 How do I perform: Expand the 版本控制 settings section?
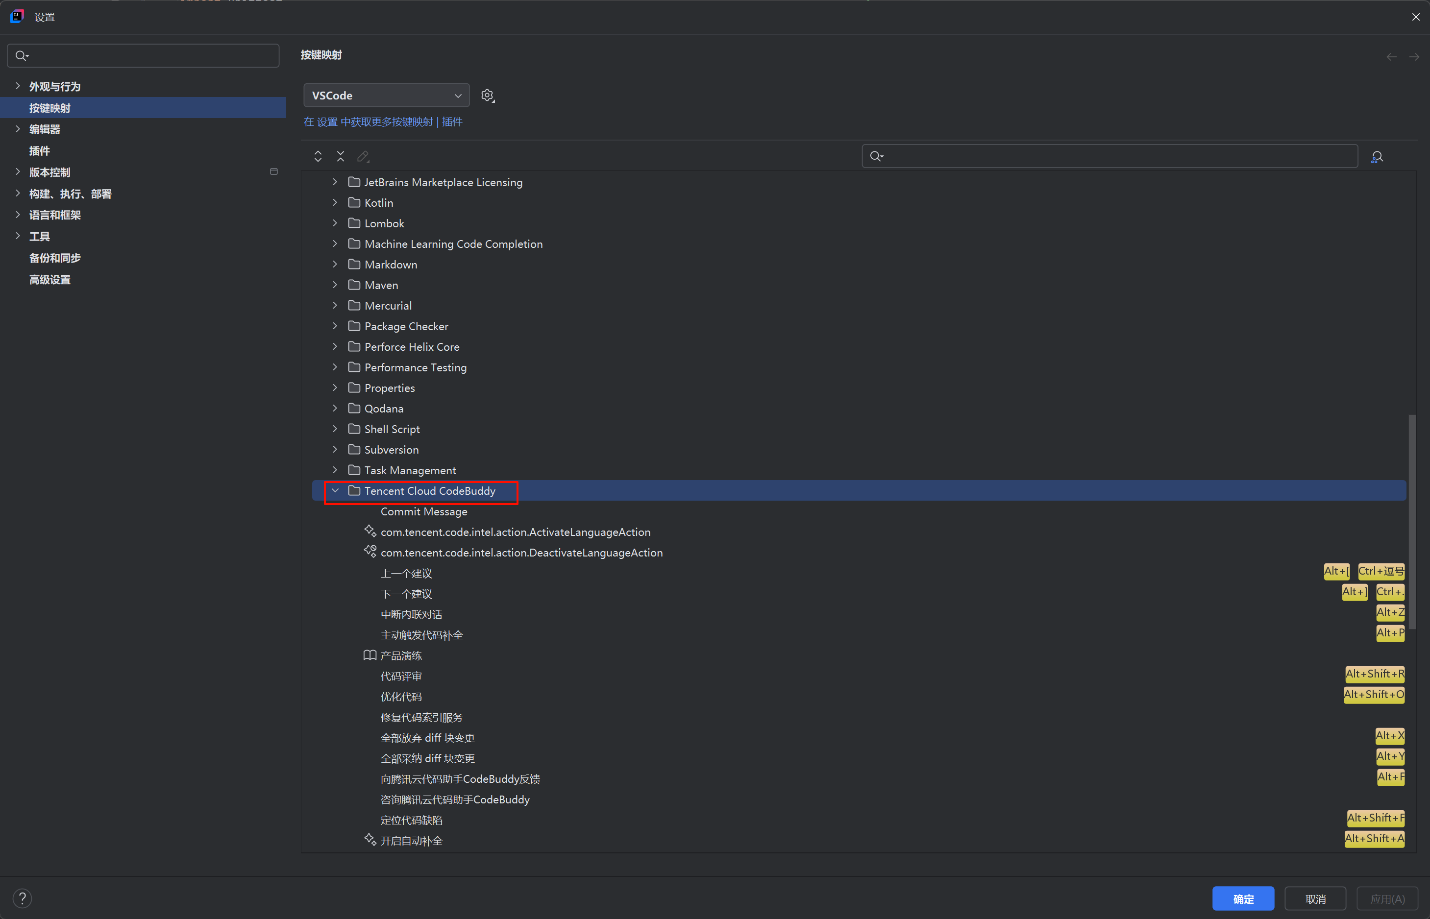click(x=18, y=172)
